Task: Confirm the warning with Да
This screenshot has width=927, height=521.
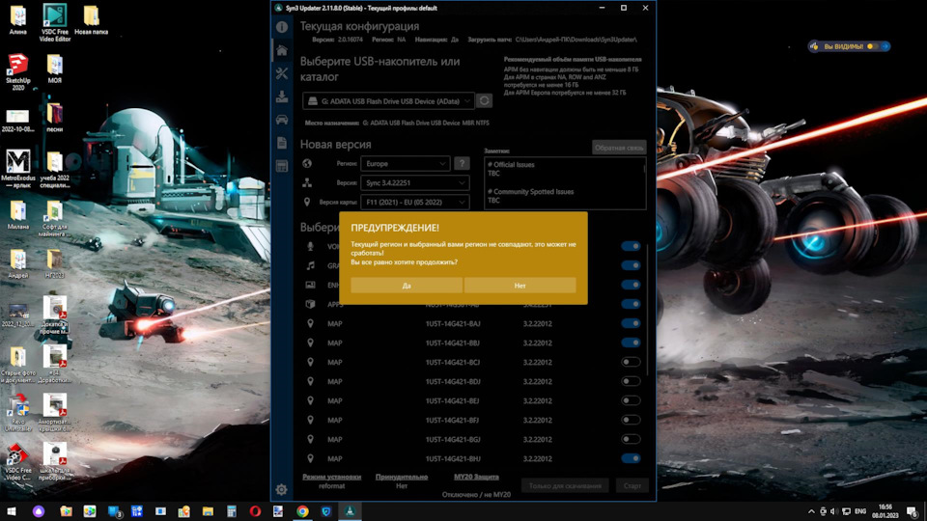Action: click(x=407, y=286)
